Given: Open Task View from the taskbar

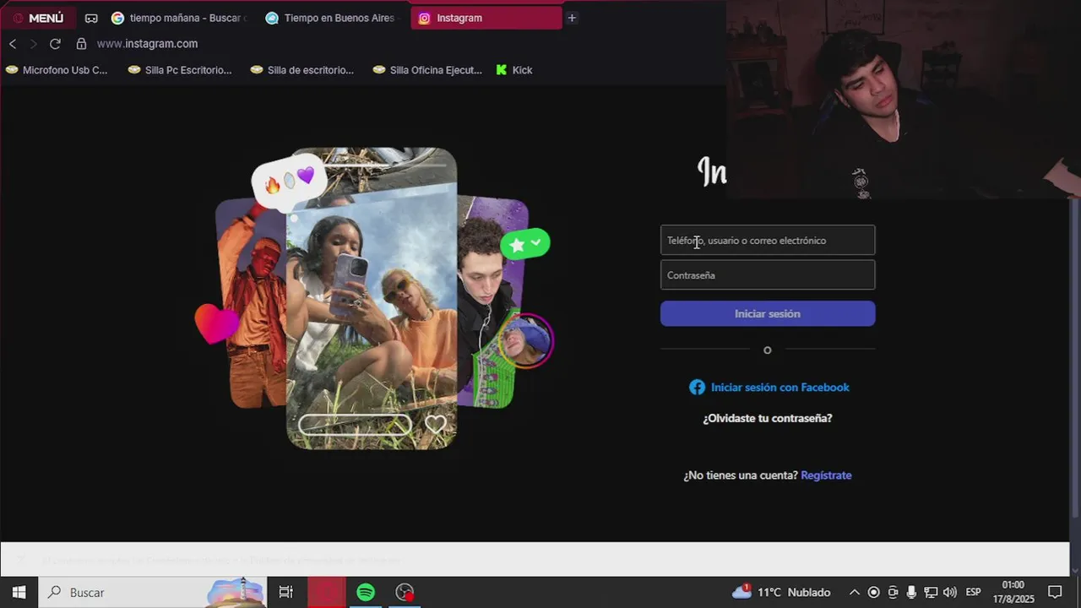Looking at the screenshot, I should (286, 592).
